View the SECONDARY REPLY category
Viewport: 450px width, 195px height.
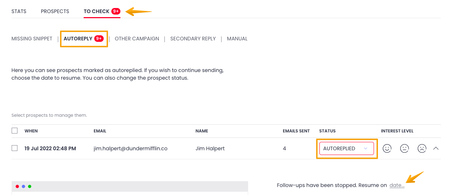(193, 39)
